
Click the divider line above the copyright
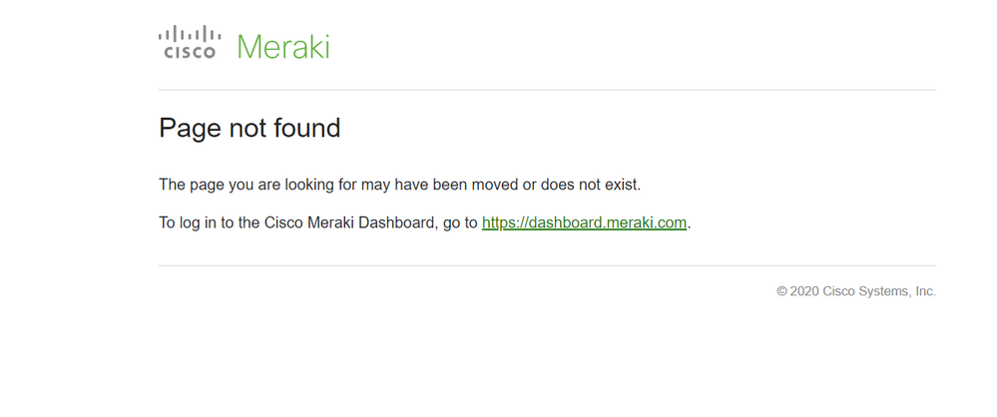(548, 265)
